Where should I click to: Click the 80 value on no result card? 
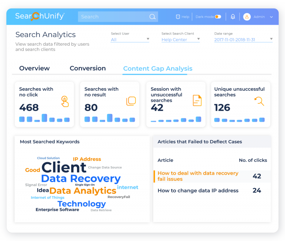coord(91,108)
